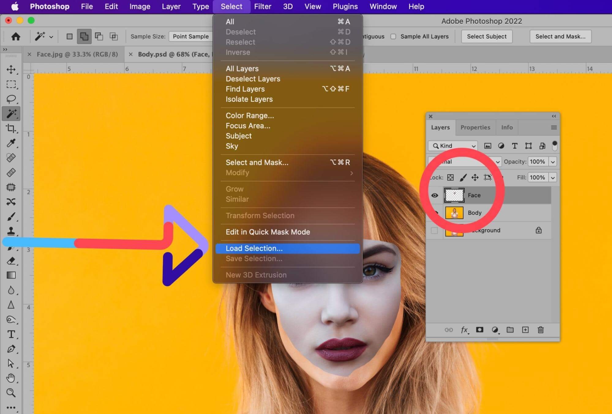Switch to the Properties tab
This screenshot has width=612, height=414.
pyautogui.click(x=475, y=127)
